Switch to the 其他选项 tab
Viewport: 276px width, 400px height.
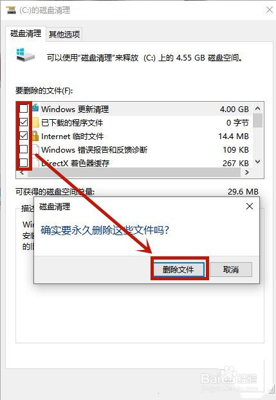[64, 34]
